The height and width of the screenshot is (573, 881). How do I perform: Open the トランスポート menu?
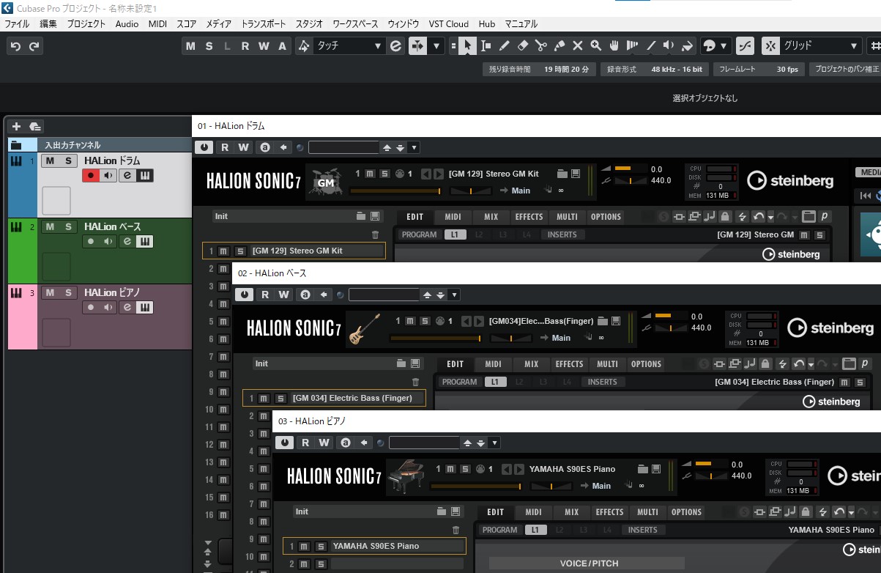pos(263,24)
